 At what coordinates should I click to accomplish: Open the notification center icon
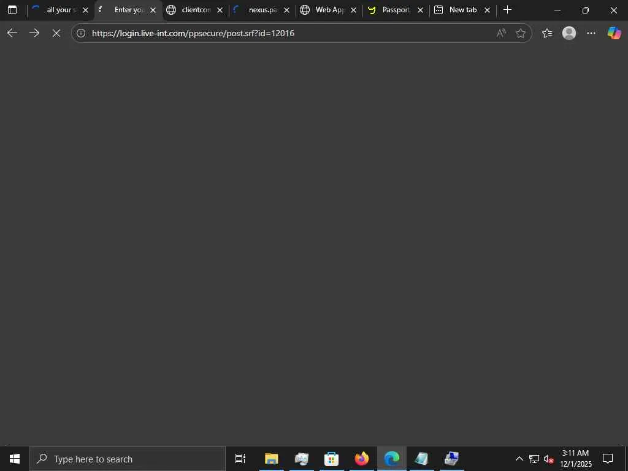click(608, 459)
